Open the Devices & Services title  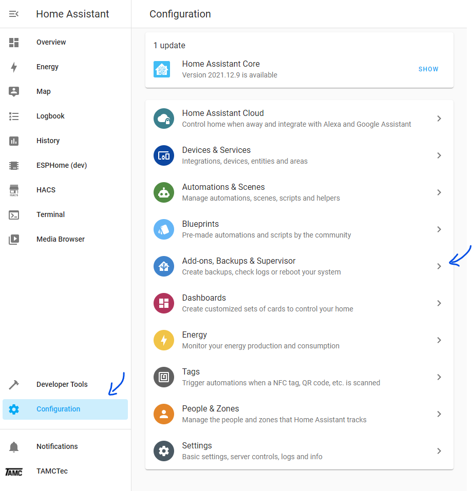tap(216, 150)
